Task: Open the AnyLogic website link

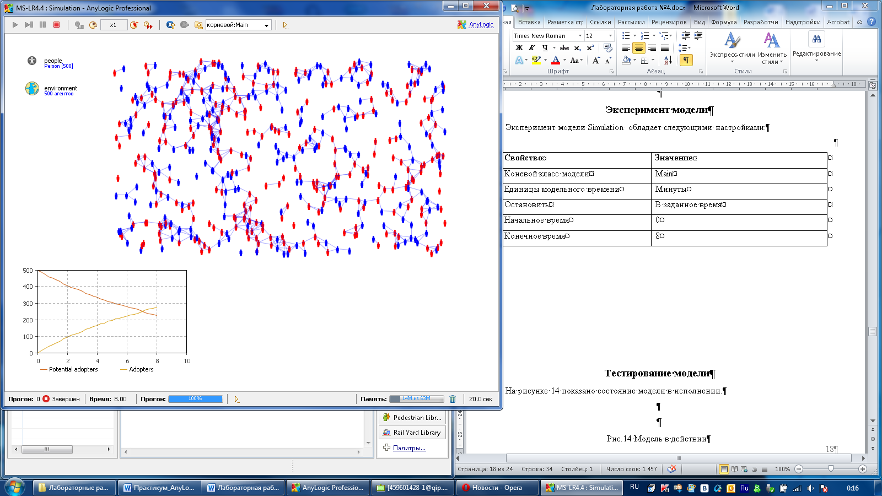Action: pyautogui.click(x=481, y=25)
